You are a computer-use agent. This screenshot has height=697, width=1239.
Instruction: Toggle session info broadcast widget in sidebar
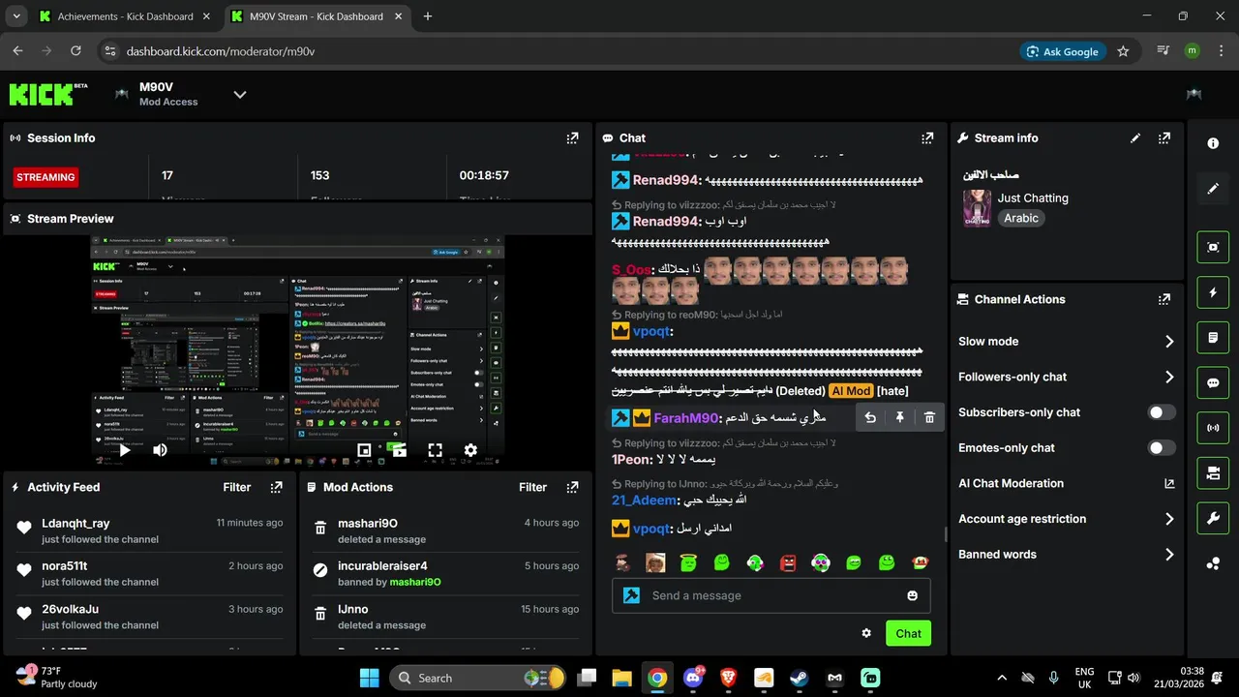(1213, 428)
